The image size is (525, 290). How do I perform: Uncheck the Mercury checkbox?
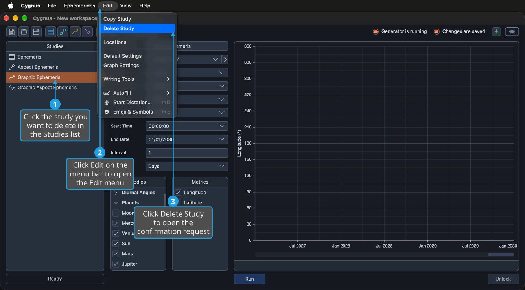coord(116,223)
